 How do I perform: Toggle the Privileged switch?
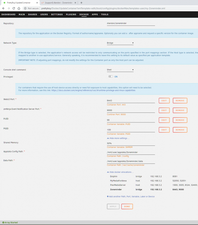(111, 76)
